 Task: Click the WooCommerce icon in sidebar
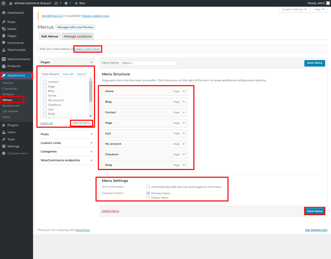4,59
